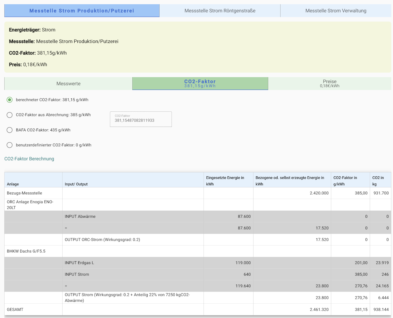
Task: Select the BHKW Dachs G/F5.5 row
Action: (x=26, y=251)
